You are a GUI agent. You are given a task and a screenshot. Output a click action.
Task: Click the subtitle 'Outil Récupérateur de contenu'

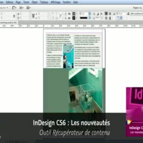(75, 132)
